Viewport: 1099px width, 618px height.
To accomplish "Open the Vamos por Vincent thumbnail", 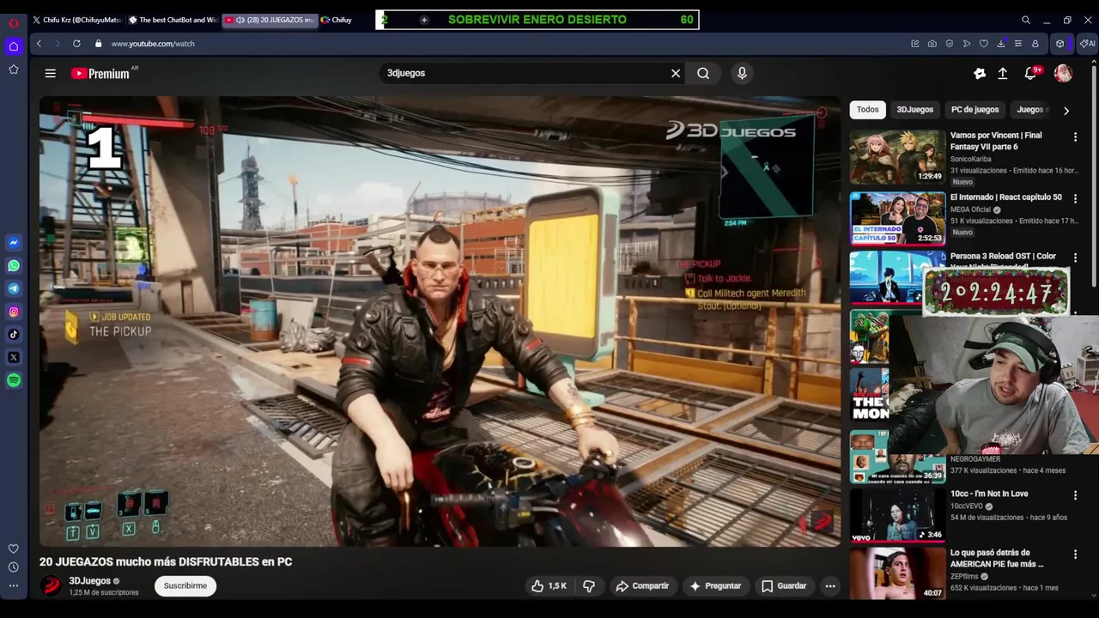I will (x=897, y=157).
